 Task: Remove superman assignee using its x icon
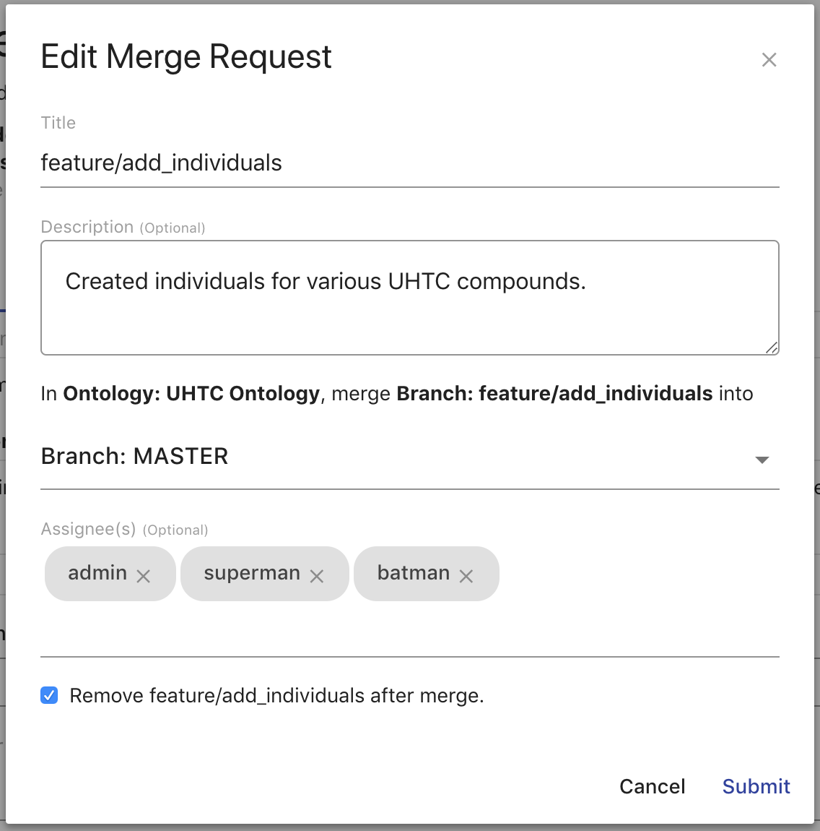pos(317,576)
